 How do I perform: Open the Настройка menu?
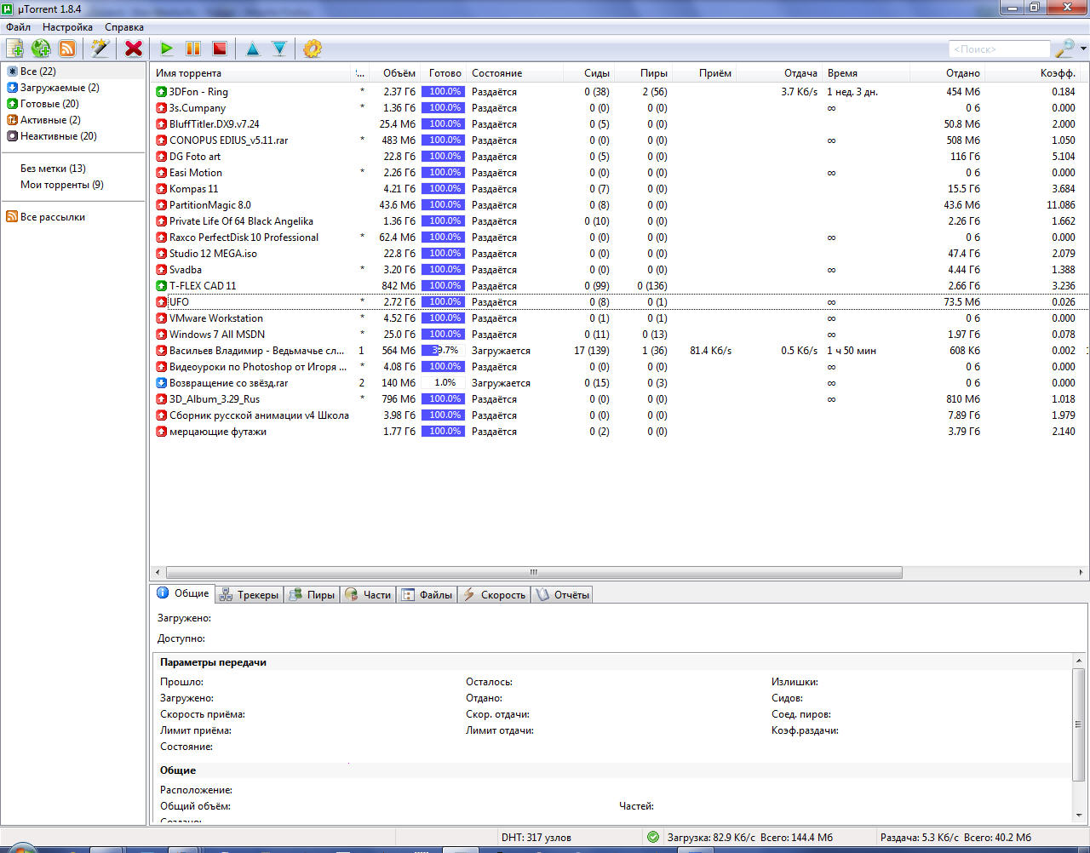(x=67, y=27)
